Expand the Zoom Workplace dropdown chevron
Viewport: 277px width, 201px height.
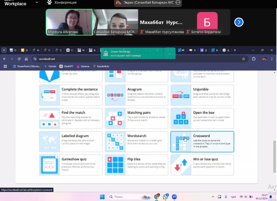37,2
